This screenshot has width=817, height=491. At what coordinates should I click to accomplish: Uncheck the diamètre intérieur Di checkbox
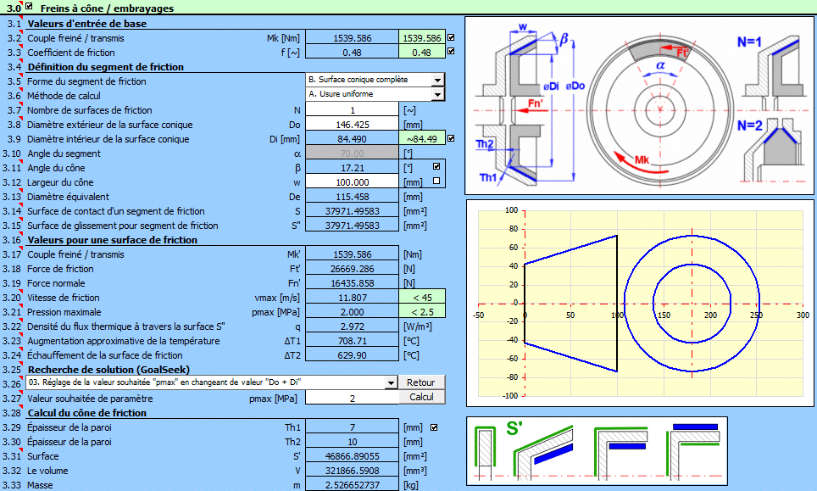[x=451, y=138]
